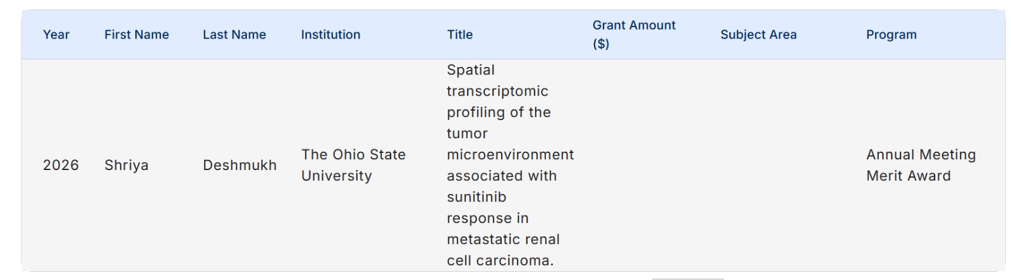Screen dimensions: 1011x280
Task: Click The Ohio State University cell
Action: 353,166
